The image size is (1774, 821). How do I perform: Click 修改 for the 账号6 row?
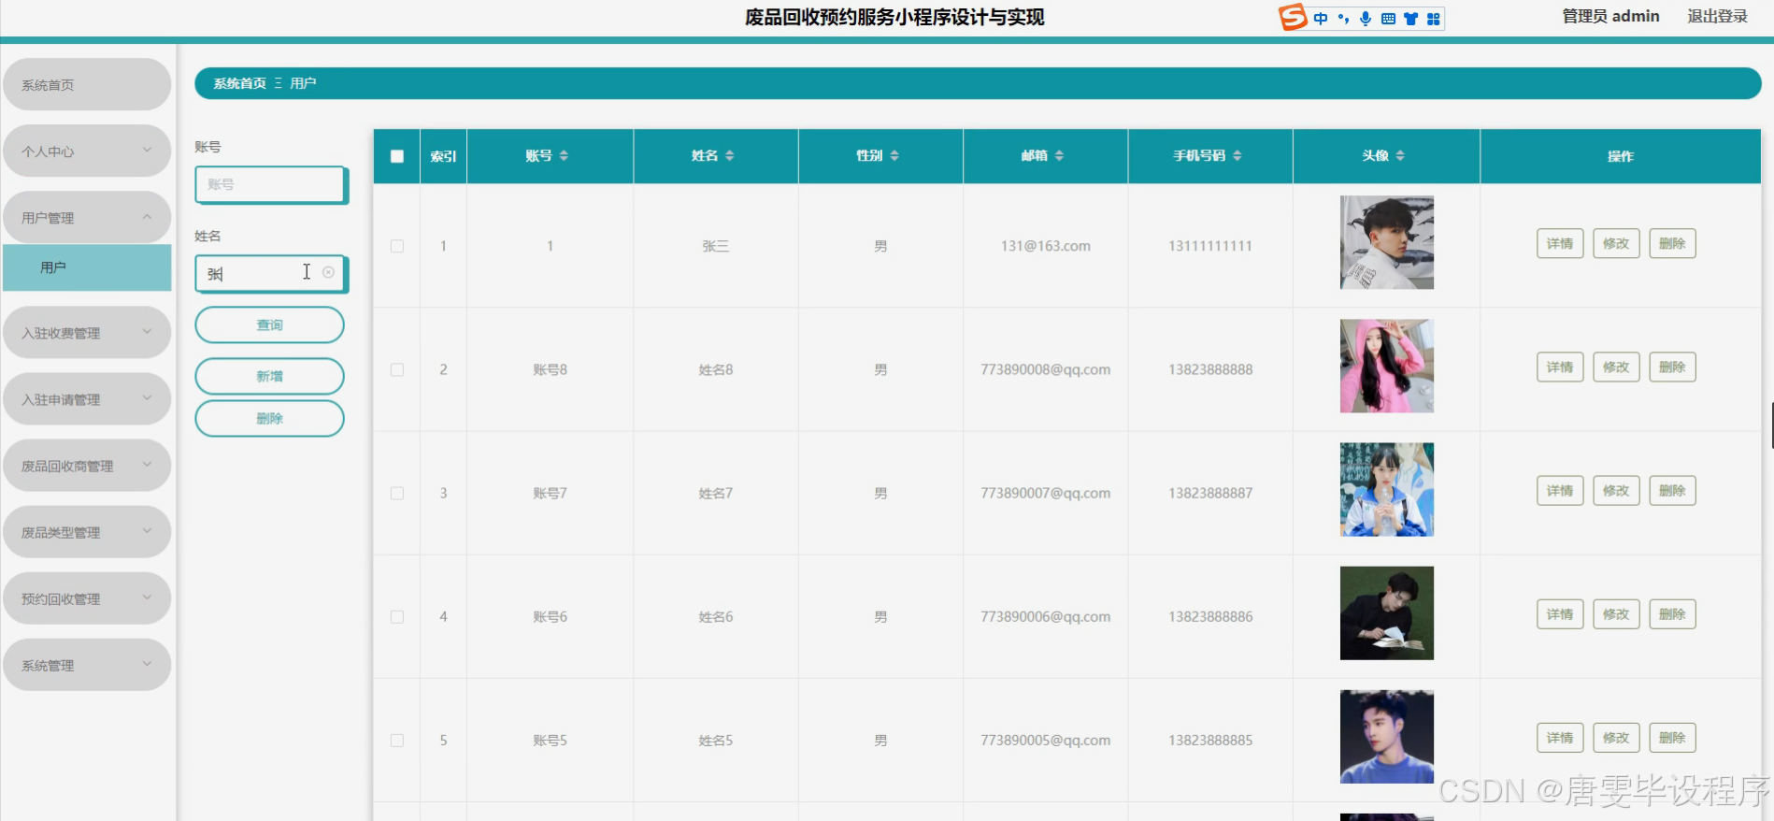[x=1616, y=613]
